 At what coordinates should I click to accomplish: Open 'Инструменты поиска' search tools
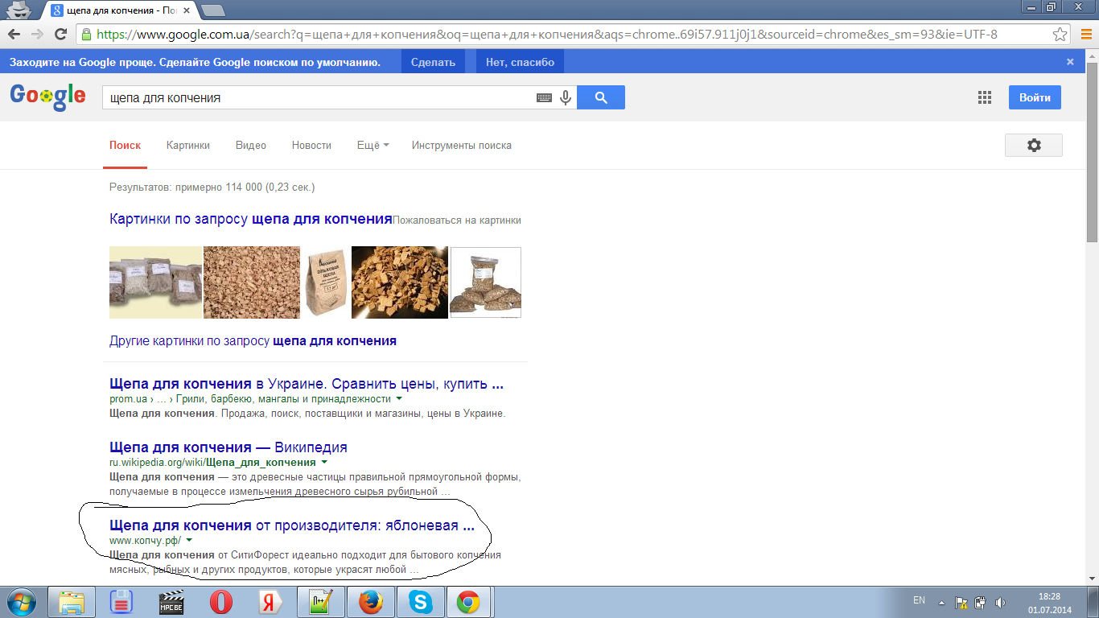(x=462, y=145)
